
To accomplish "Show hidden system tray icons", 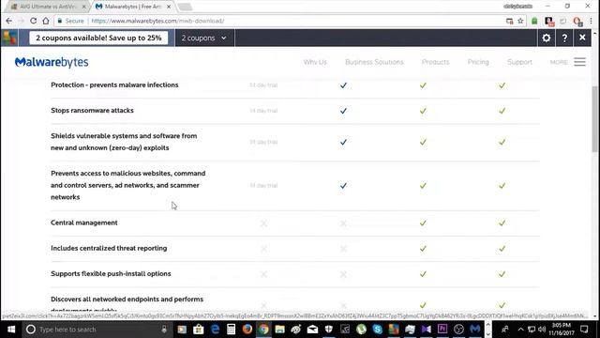I will [x=520, y=330].
